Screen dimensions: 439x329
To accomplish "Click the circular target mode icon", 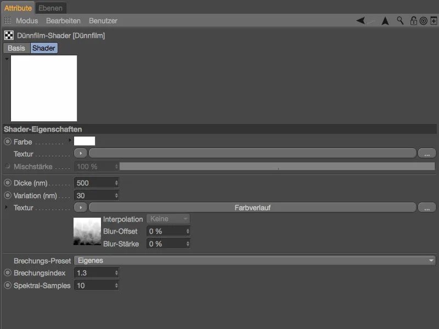I will (x=424, y=21).
